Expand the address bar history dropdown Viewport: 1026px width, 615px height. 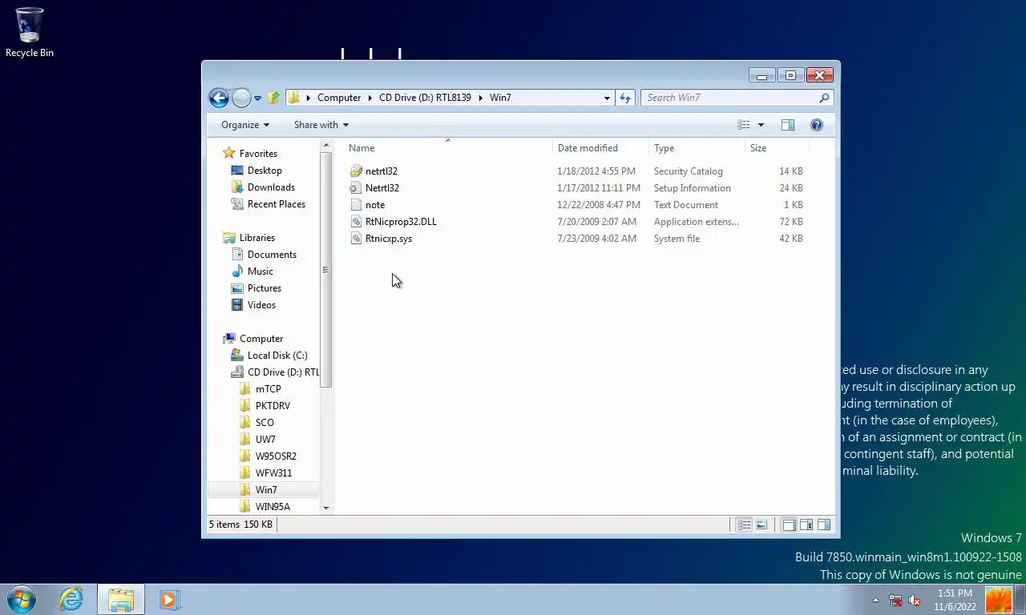point(607,98)
